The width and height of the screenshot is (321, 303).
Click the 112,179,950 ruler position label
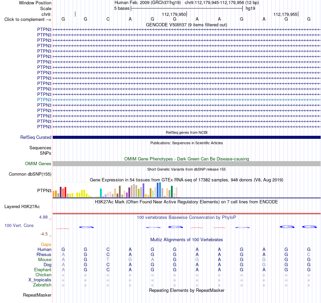pos(174,14)
